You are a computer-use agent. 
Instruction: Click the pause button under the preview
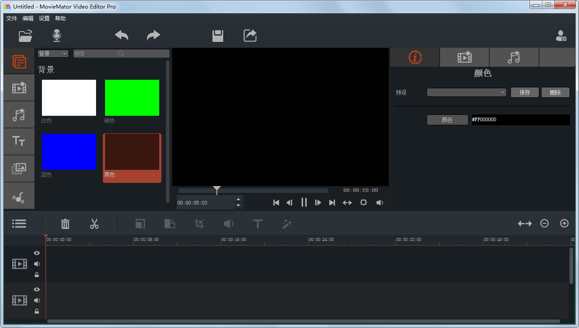point(304,202)
